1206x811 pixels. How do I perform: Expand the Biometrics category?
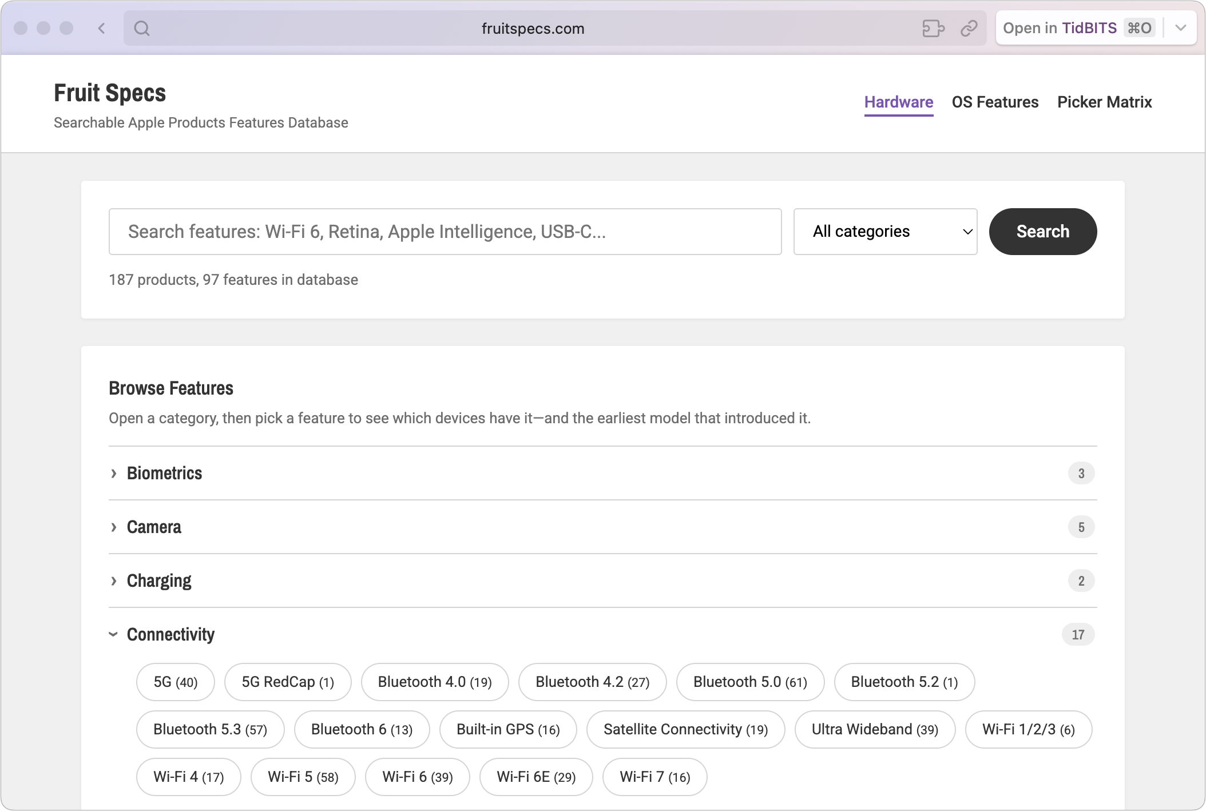point(602,474)
